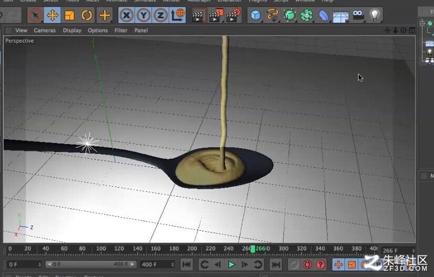Screen dimensions: 434x277
Task: Toggle position keyframe recording
Action: (x=338, y=264)
